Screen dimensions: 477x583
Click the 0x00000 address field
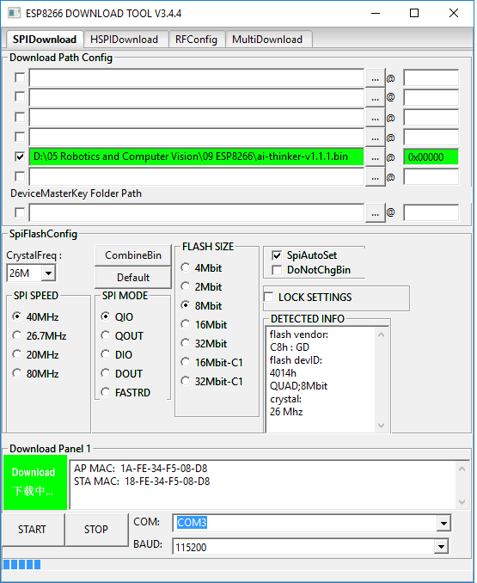click(x=431, y=156)
